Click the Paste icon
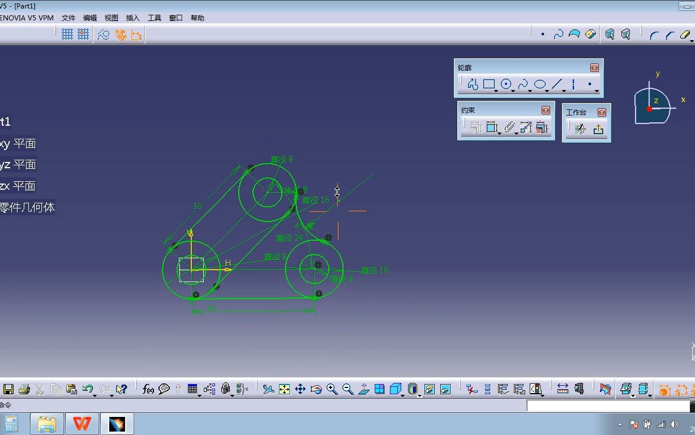This screenshot has height=435, width=695. 71,389
